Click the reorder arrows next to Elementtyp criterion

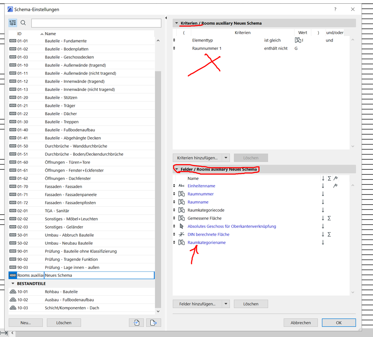tap(174, 40)
